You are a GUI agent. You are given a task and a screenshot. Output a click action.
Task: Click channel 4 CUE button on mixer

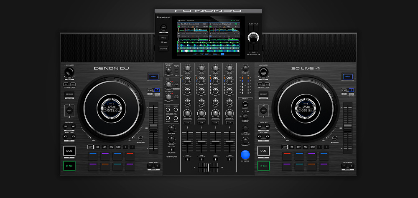click(229, 123)
